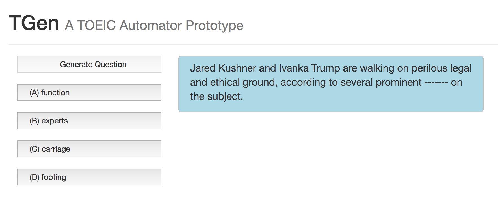Image resolution: width=498 pixels, height=199 pixels.
Task: Click the Generate Question button
Action: [x=89, y=64]
